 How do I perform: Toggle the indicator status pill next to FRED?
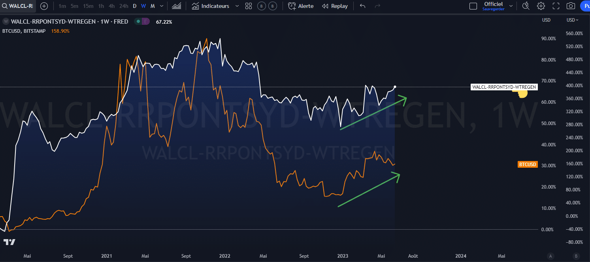pyautogui.click(x=142, y=22)
